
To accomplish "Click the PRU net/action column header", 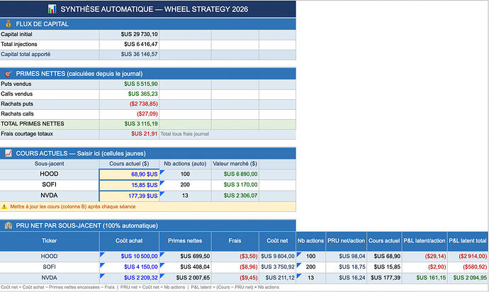I will click(346, 241).
